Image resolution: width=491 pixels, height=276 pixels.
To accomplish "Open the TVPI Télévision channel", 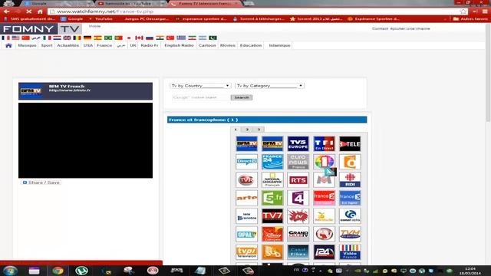I will pyautogui.click(x=246, y=252).
